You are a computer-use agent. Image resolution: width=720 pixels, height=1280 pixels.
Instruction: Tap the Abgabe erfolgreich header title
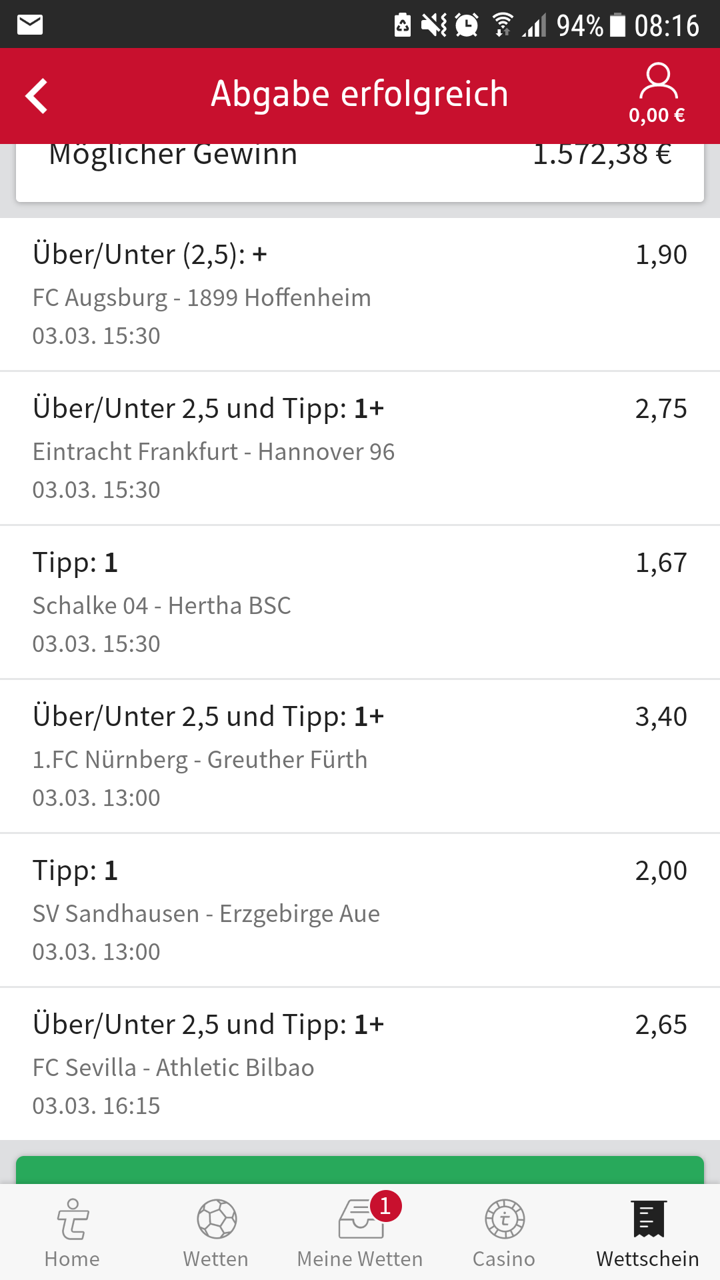360,94
